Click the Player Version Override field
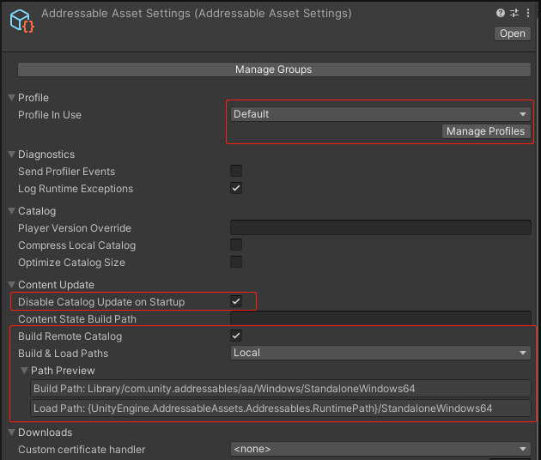541x460 pixels. coord(380,227)
